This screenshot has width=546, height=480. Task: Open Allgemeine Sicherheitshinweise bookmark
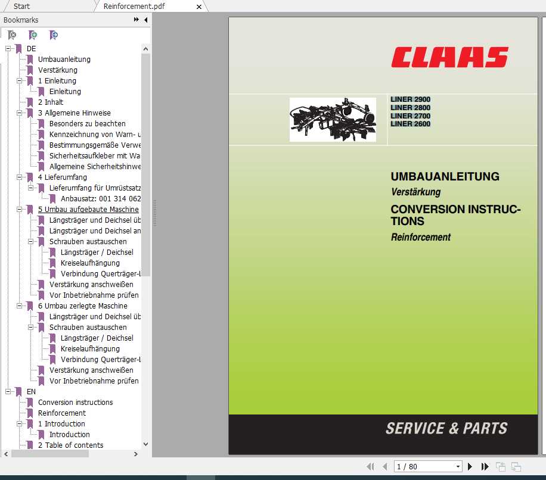click(x=95, y=167)
